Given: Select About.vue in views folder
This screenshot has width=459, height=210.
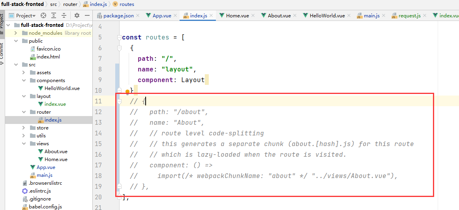Looking at the screenshot, I should click(x=53, y=152).
